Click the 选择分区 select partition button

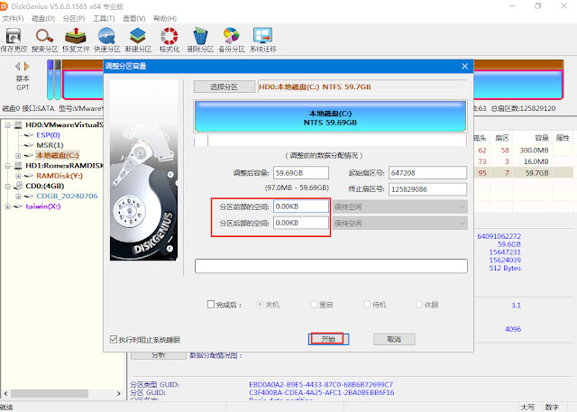point(224,87)
